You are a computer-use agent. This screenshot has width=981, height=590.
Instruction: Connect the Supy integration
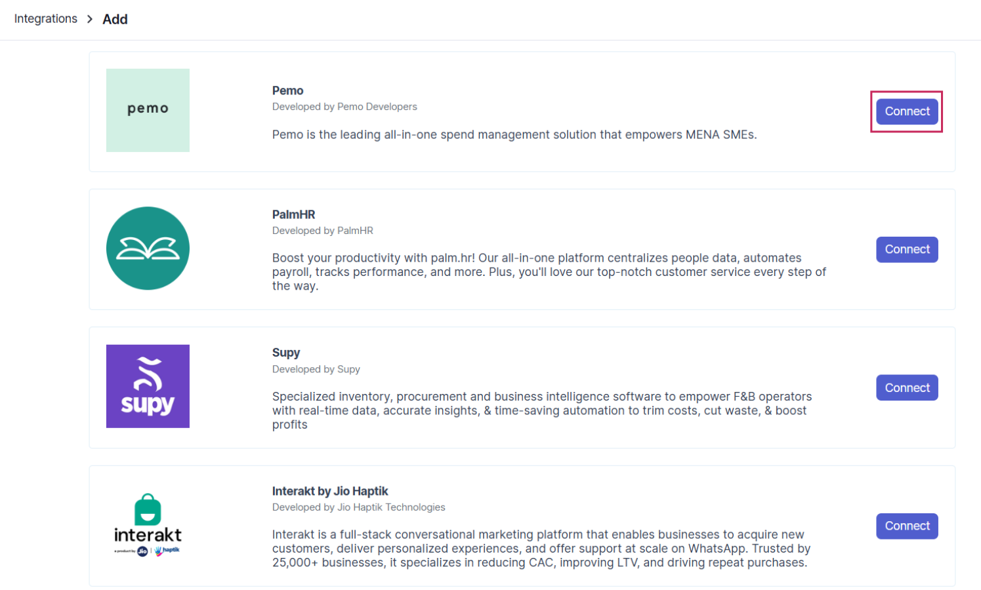(907, 388)
